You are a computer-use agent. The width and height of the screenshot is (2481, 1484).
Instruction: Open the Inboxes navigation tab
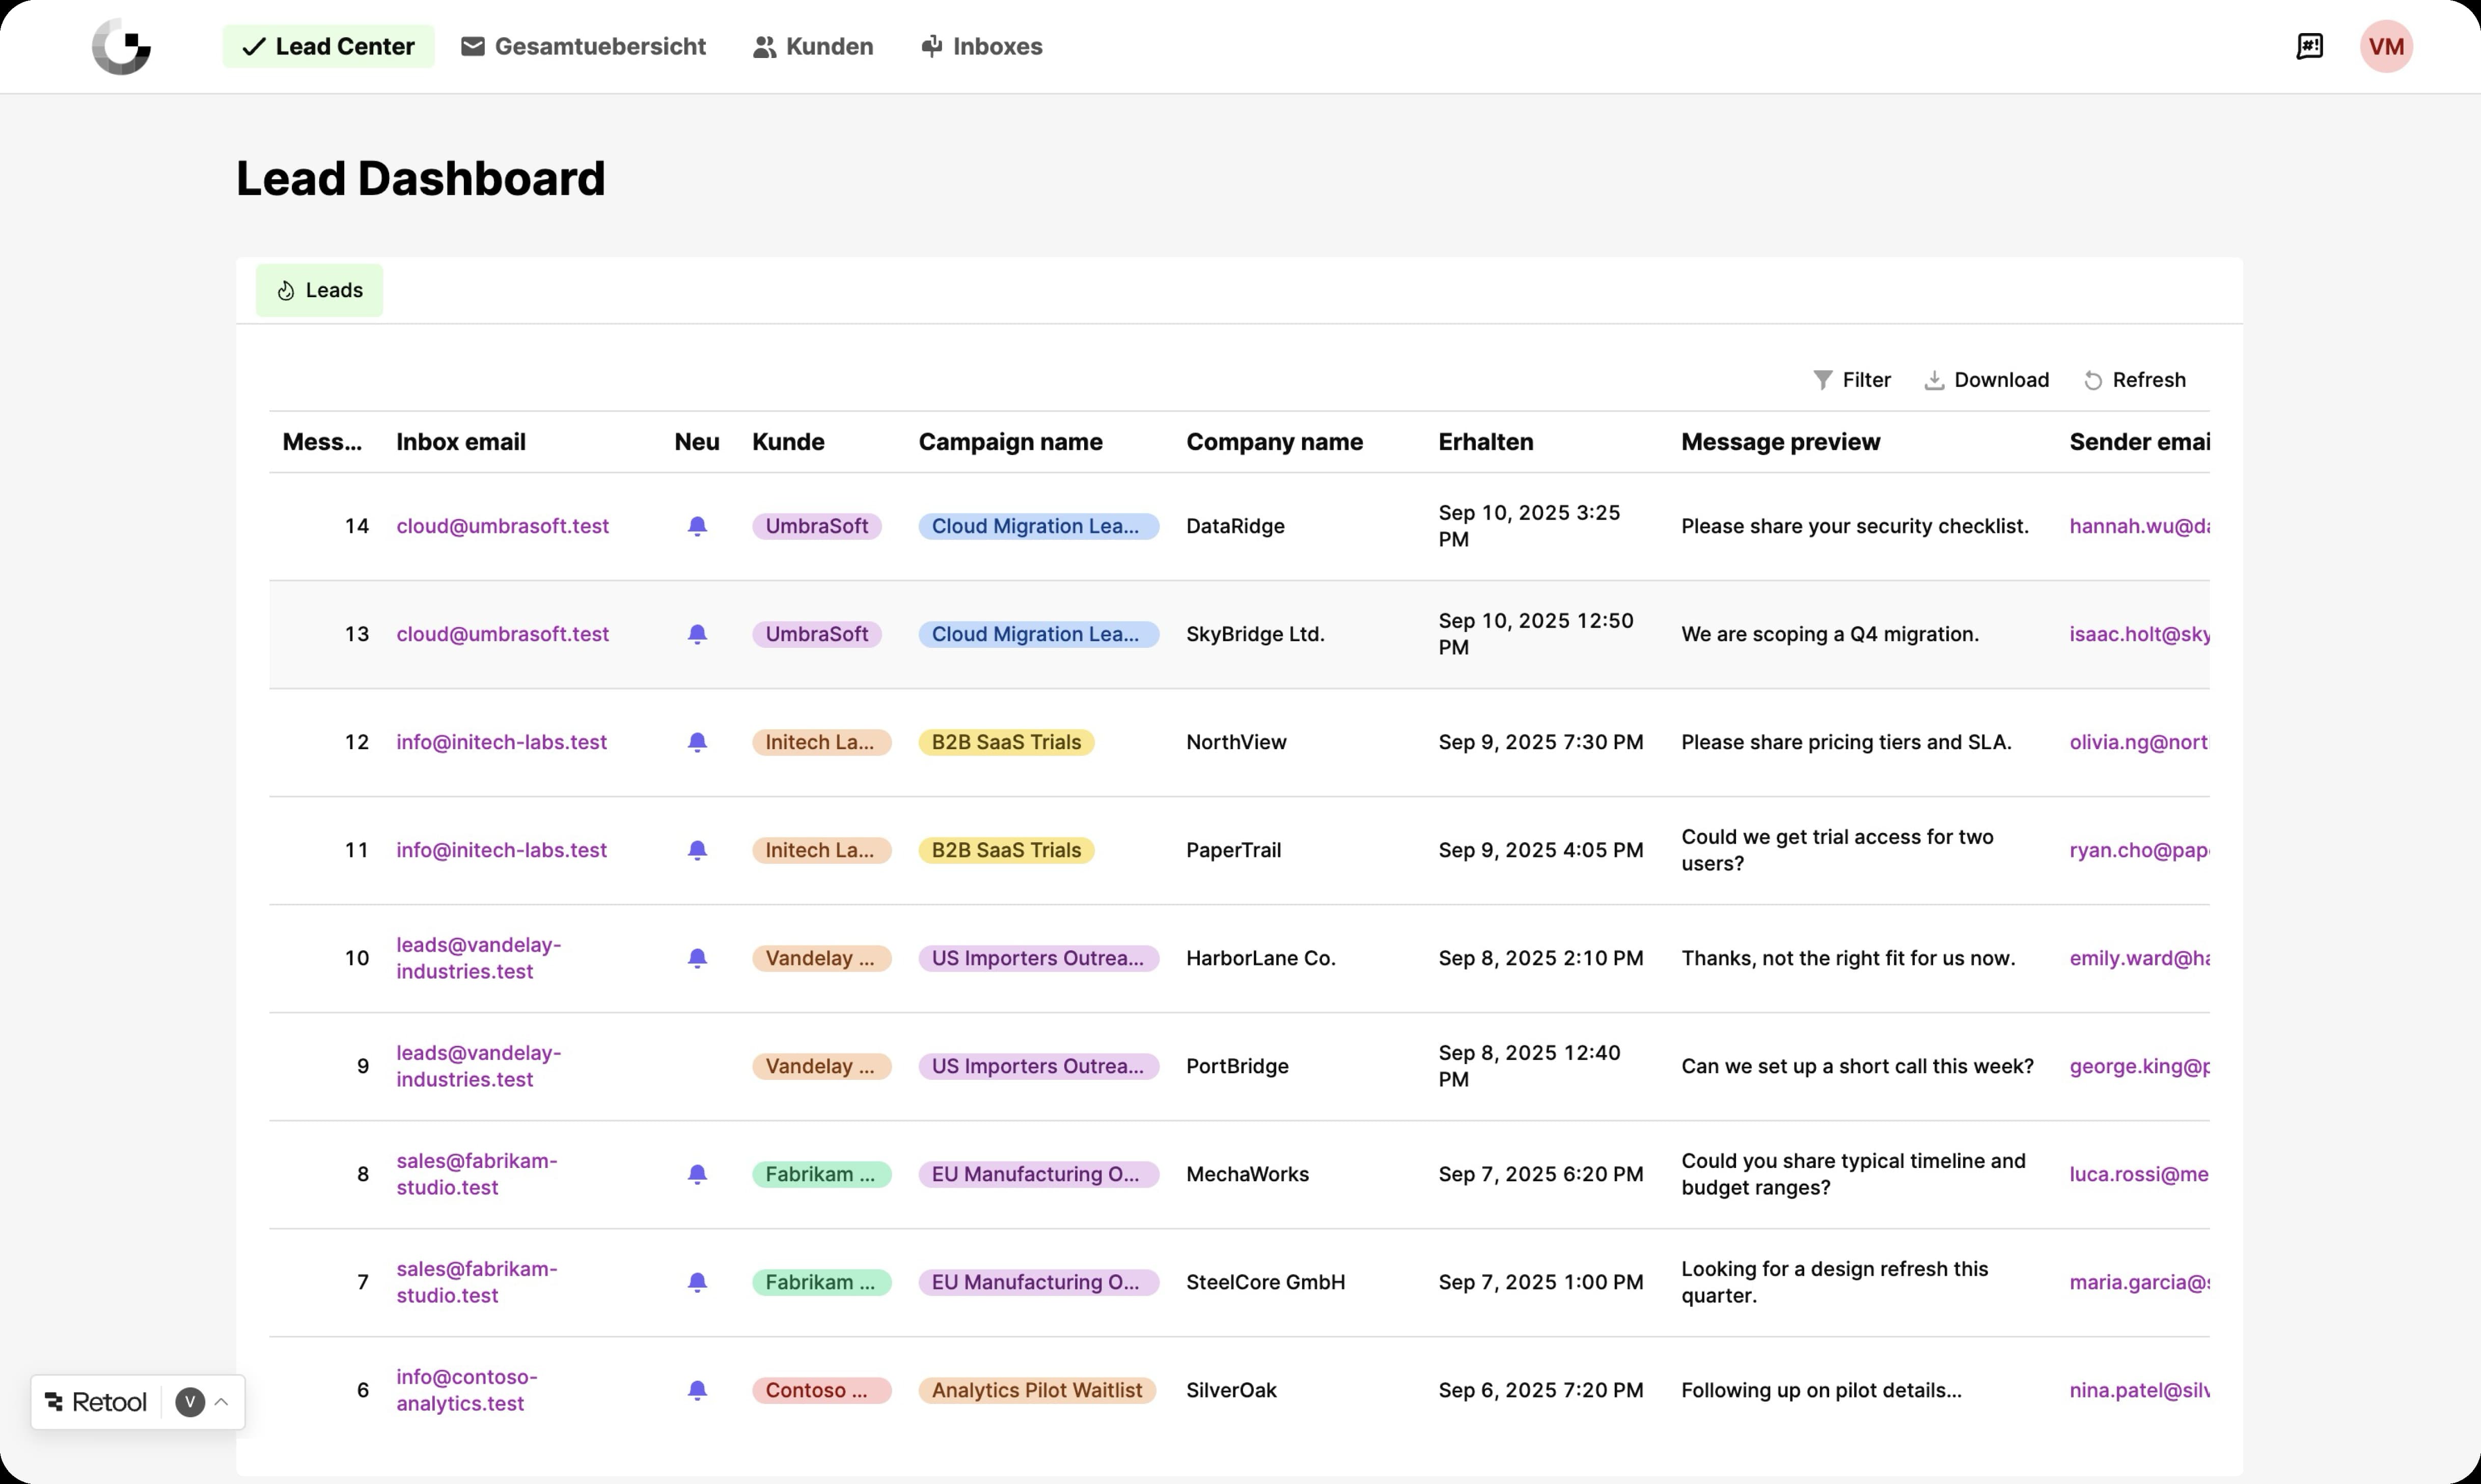(x=981, y=46)
